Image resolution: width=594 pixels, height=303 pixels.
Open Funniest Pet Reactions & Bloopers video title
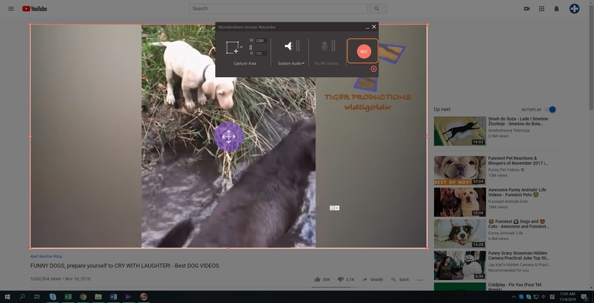(518, 161)
